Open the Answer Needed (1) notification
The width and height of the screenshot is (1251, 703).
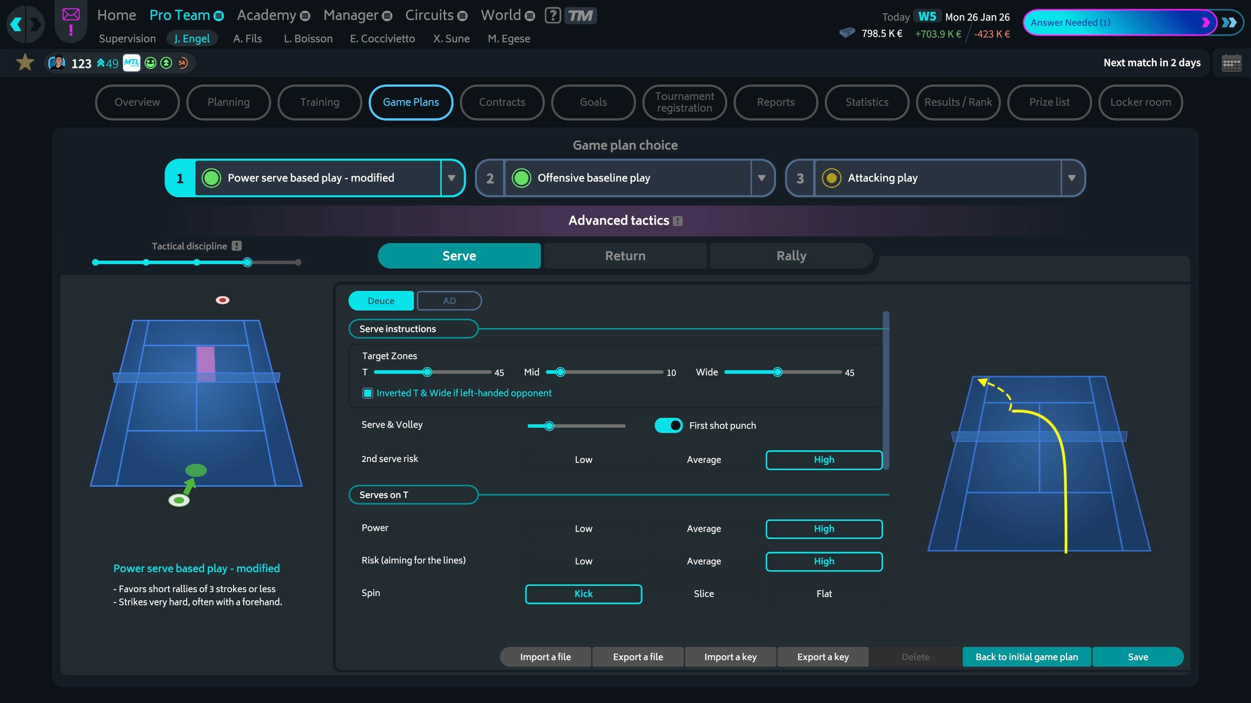[x=1119, y=22]
